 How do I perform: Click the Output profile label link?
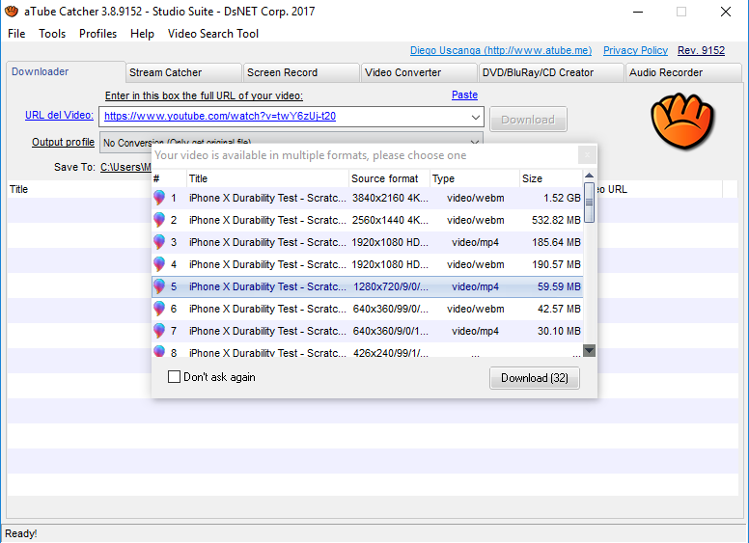pyautogui.click(x=63, y=142)
